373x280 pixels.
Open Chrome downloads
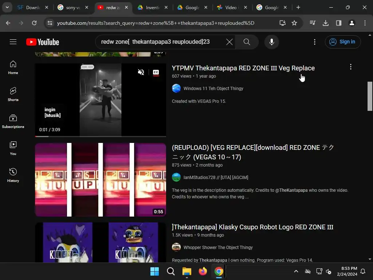[x=326, y=23]
